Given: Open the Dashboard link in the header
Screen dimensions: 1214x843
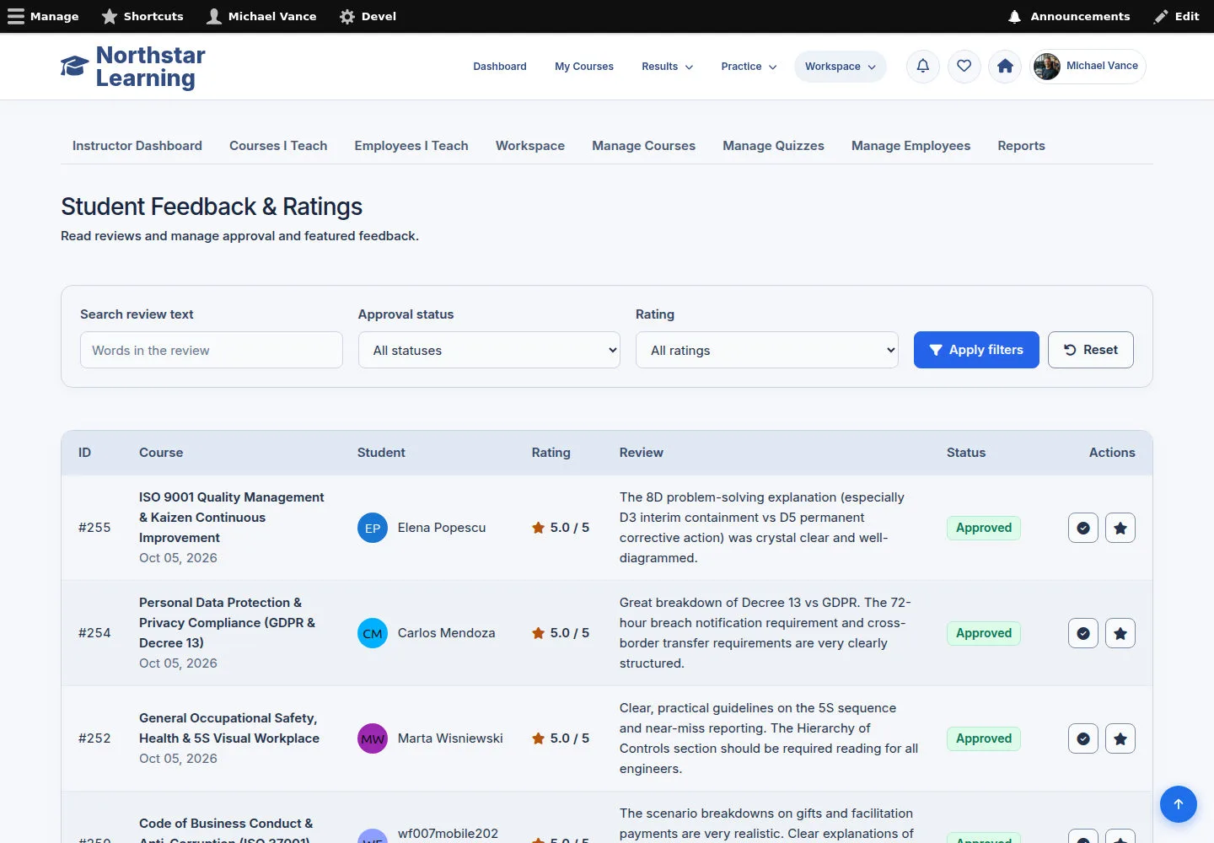Looking at the screenshot, I should pos(500,67).
